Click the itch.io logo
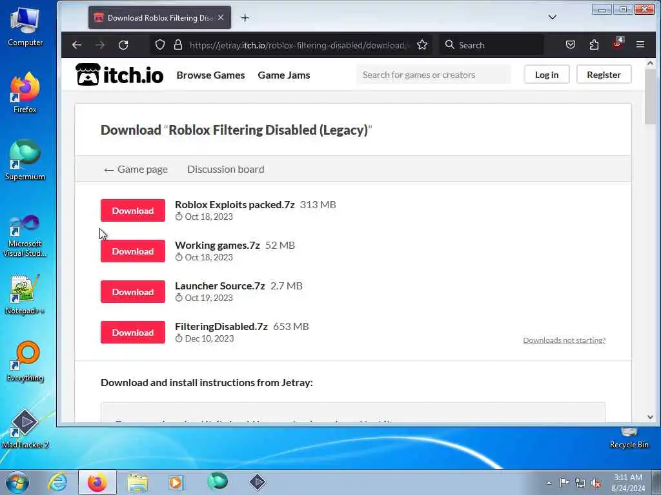The image size is (661, 495). [x=119, y=75]
